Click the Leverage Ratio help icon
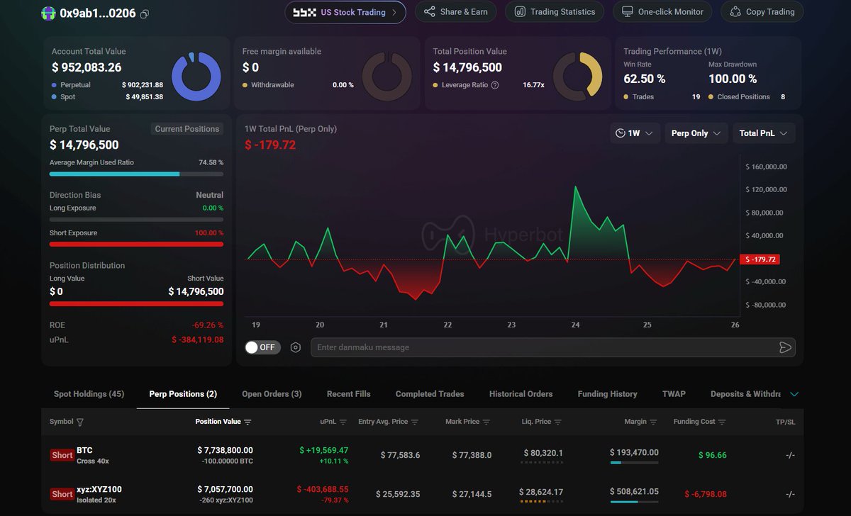851x516 pixels. click(495, 85)
